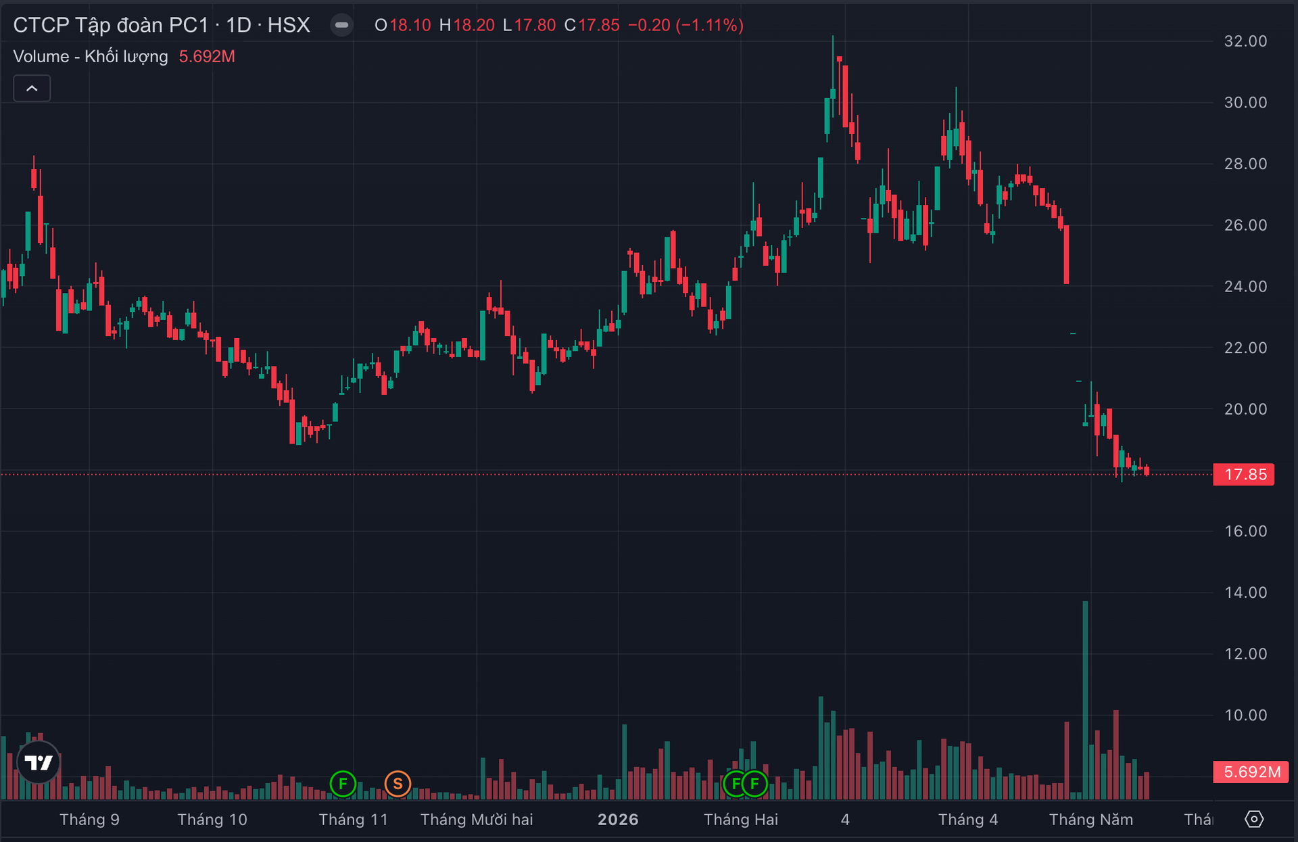
Task: Click the 32.00 price axis label
Action: [1245, 41]
